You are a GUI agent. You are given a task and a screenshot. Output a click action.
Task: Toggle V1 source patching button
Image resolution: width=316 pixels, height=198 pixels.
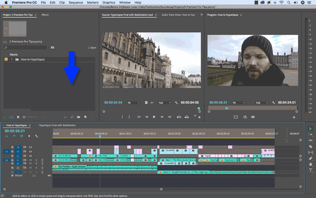tap(6, 152)
